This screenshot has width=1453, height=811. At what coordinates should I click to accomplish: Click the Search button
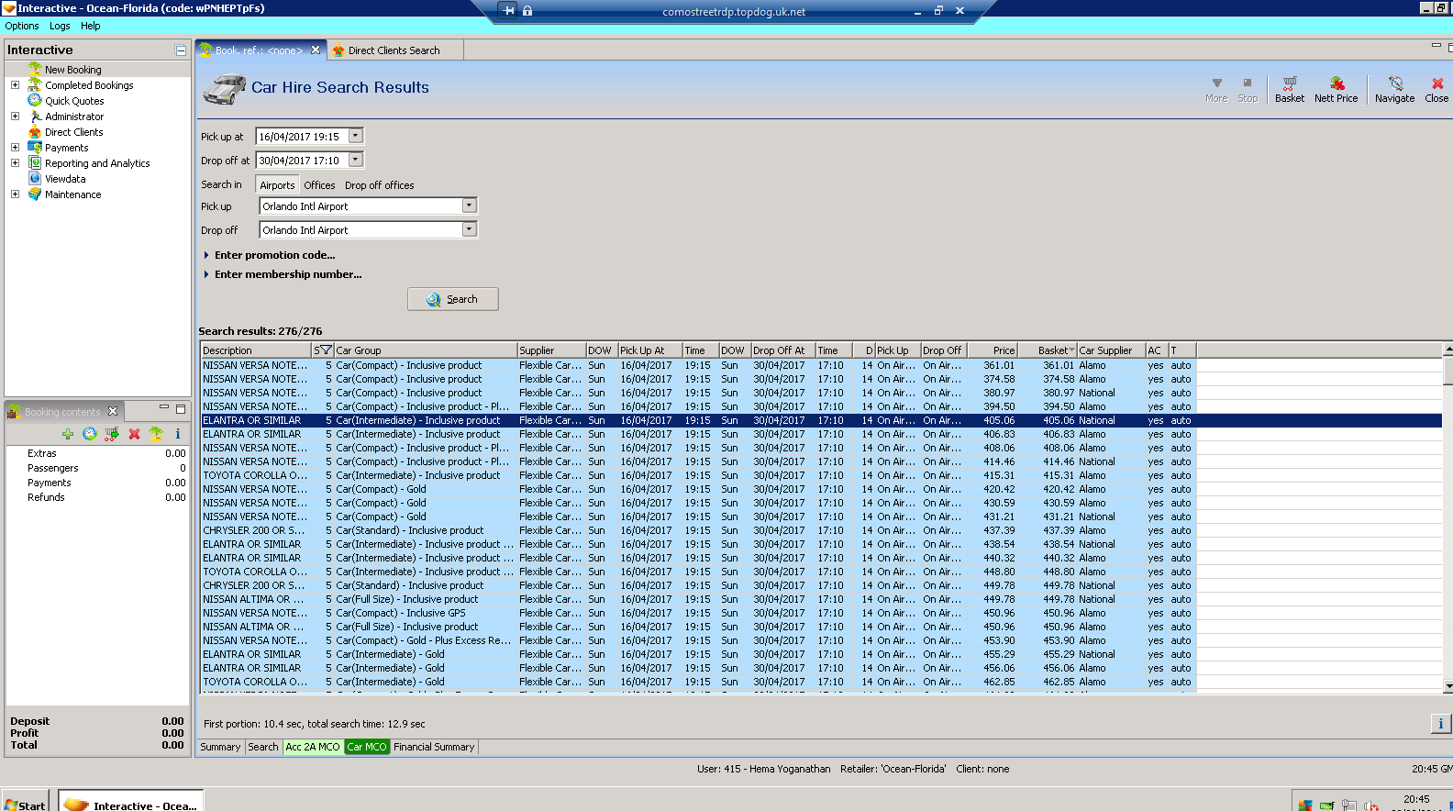(x=453, y=299)
